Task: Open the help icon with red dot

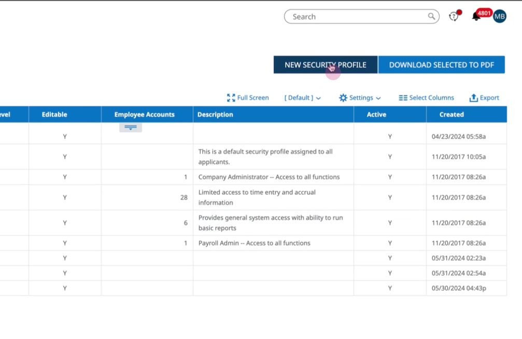Action: click(x=454, y=16)
